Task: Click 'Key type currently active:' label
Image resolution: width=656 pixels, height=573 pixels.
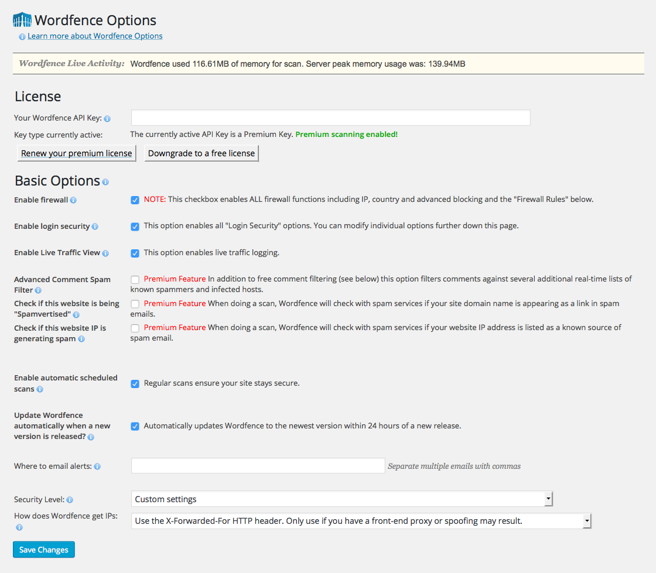Action: (58, 135)
